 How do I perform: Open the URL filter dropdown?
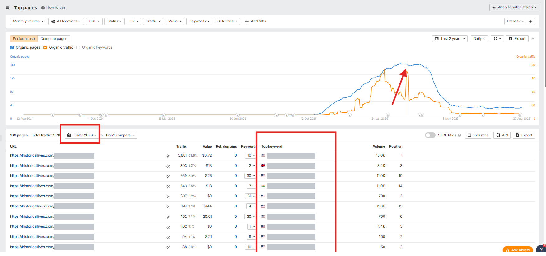click(x=94, y=21)
